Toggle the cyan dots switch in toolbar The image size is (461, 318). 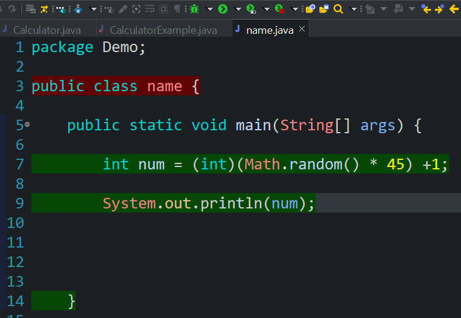click(61, 9)
